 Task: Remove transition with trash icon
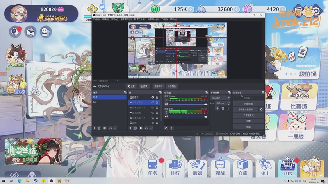point(223,108)
